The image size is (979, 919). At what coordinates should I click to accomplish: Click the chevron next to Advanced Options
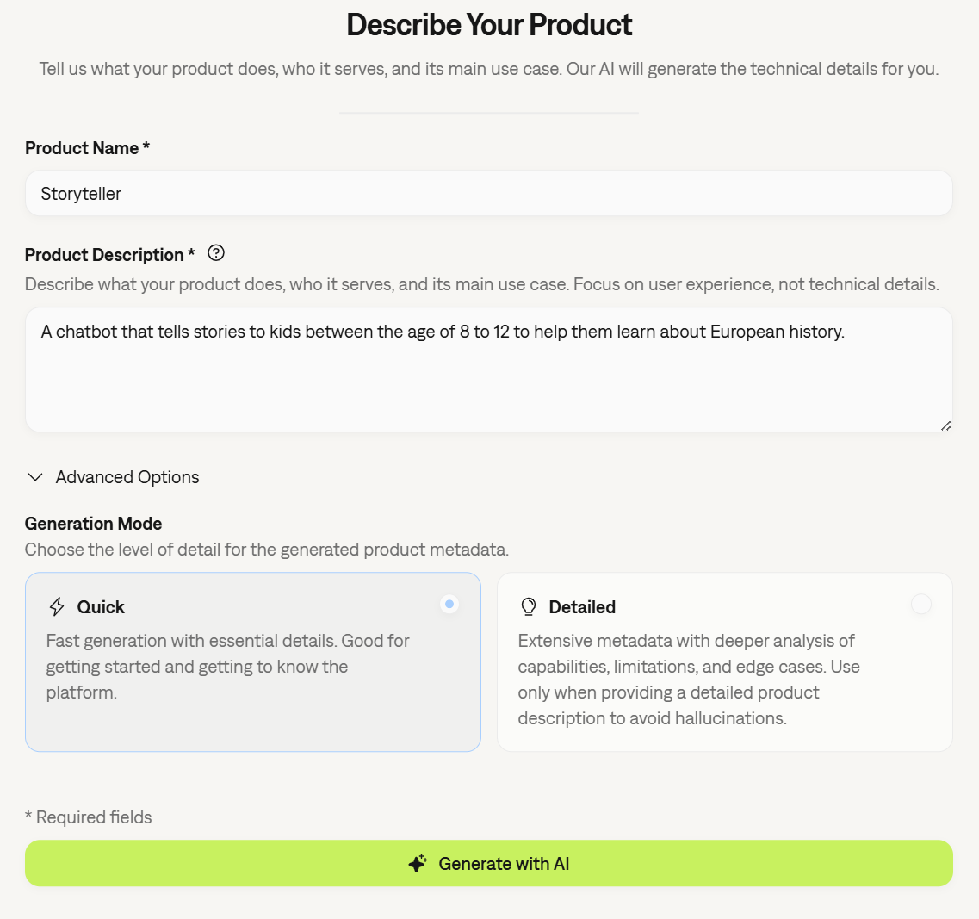(x=34, y=476)
